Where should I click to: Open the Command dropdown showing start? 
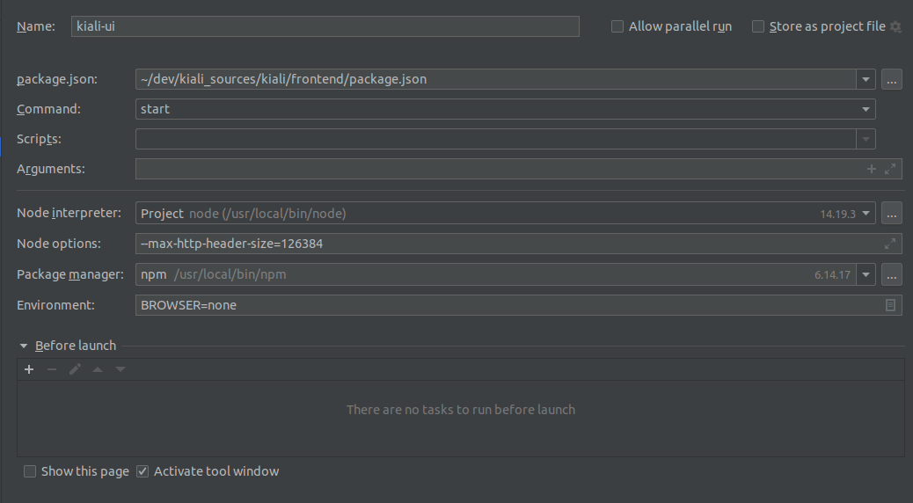coord(866,110)
